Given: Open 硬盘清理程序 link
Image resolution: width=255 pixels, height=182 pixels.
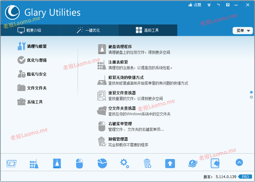Looking at the screenshot, I should point(120,47).
